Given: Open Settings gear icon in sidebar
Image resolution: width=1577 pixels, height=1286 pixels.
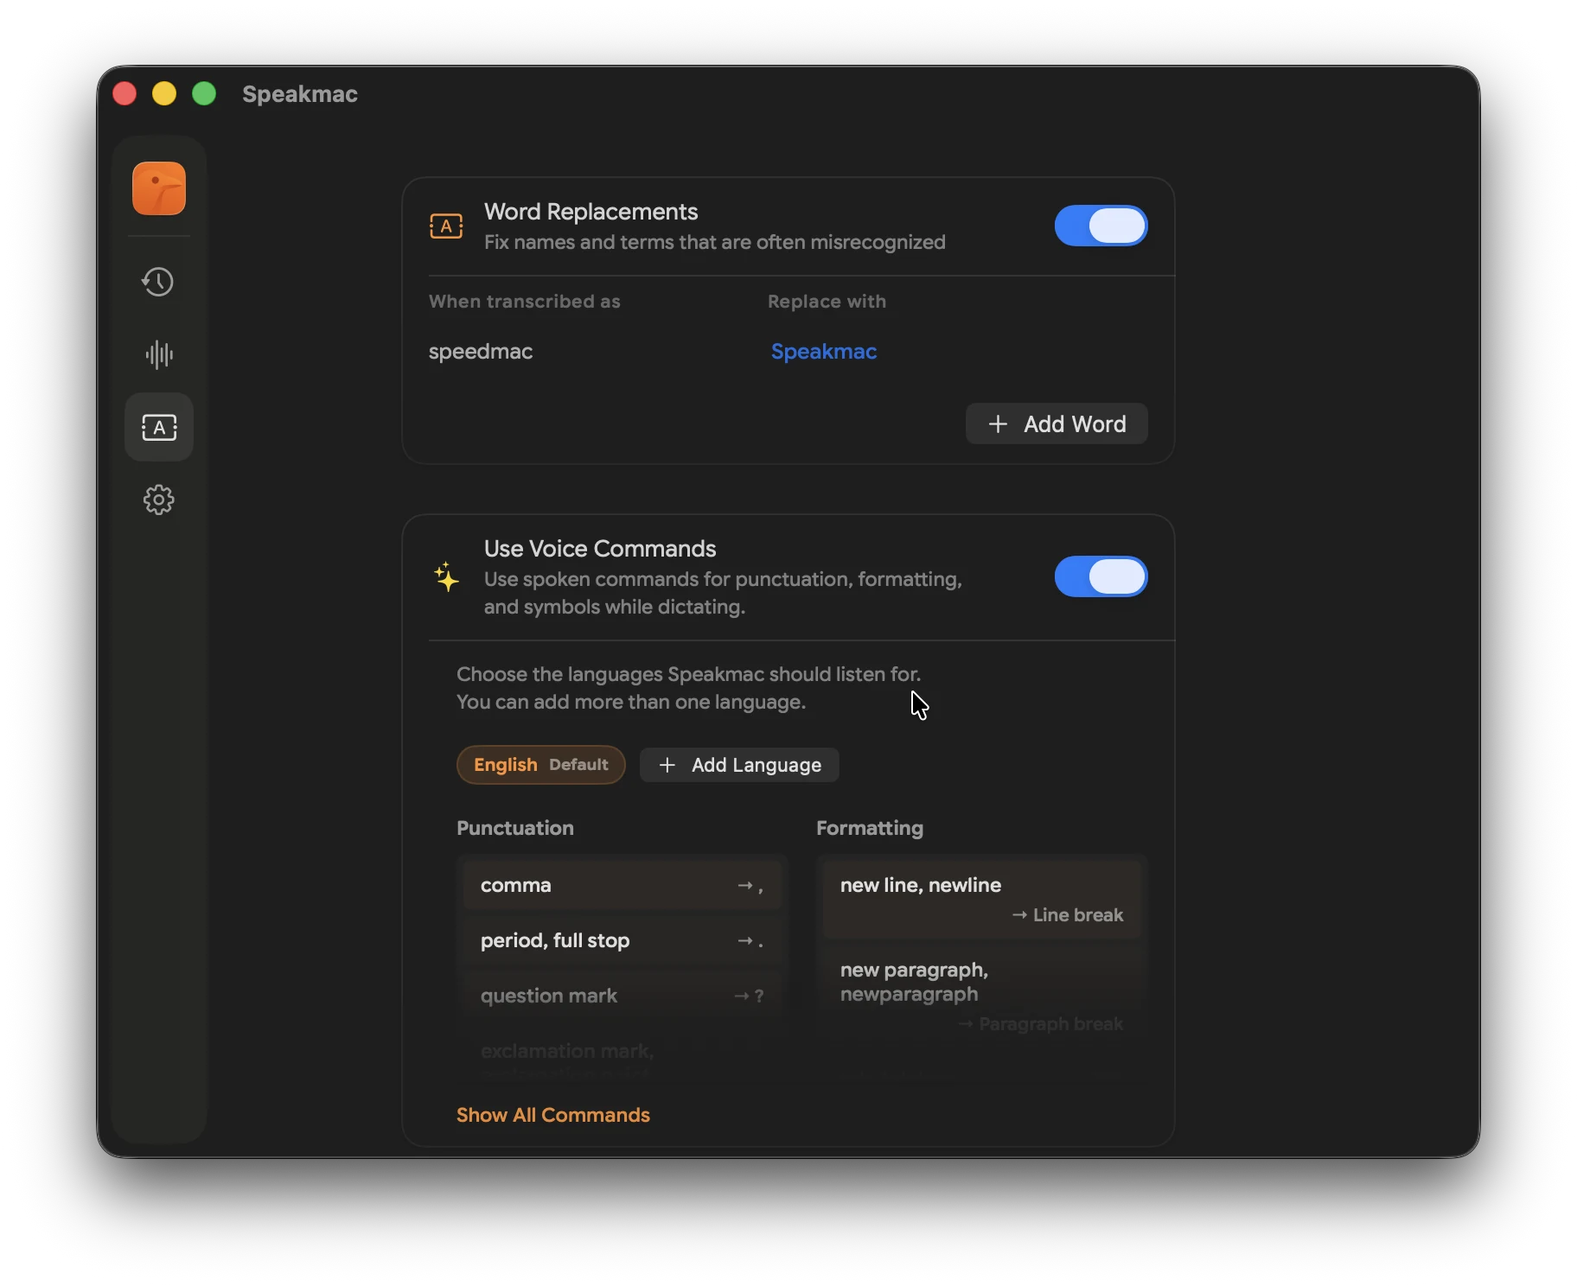Looking at the screenshot, I should tap(159, 500).
